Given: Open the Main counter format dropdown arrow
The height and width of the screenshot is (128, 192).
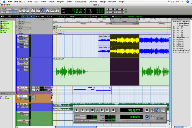Looking at the screenshot, I should point(84,10).
